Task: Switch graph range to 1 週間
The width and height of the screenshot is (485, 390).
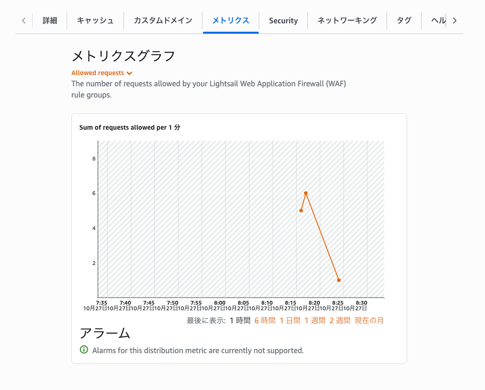Action: pos(315,320)
